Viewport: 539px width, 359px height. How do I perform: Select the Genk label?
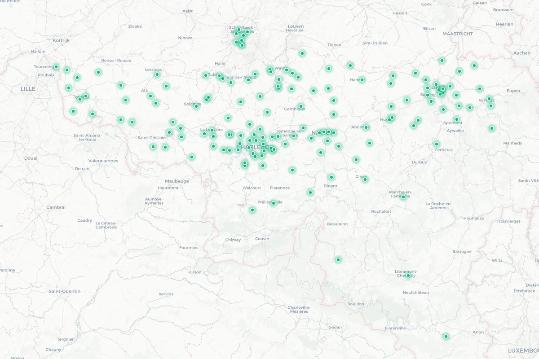(426, 4)
